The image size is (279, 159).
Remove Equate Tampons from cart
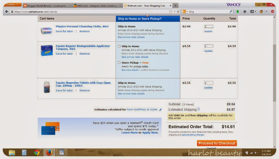pos(84,54)
